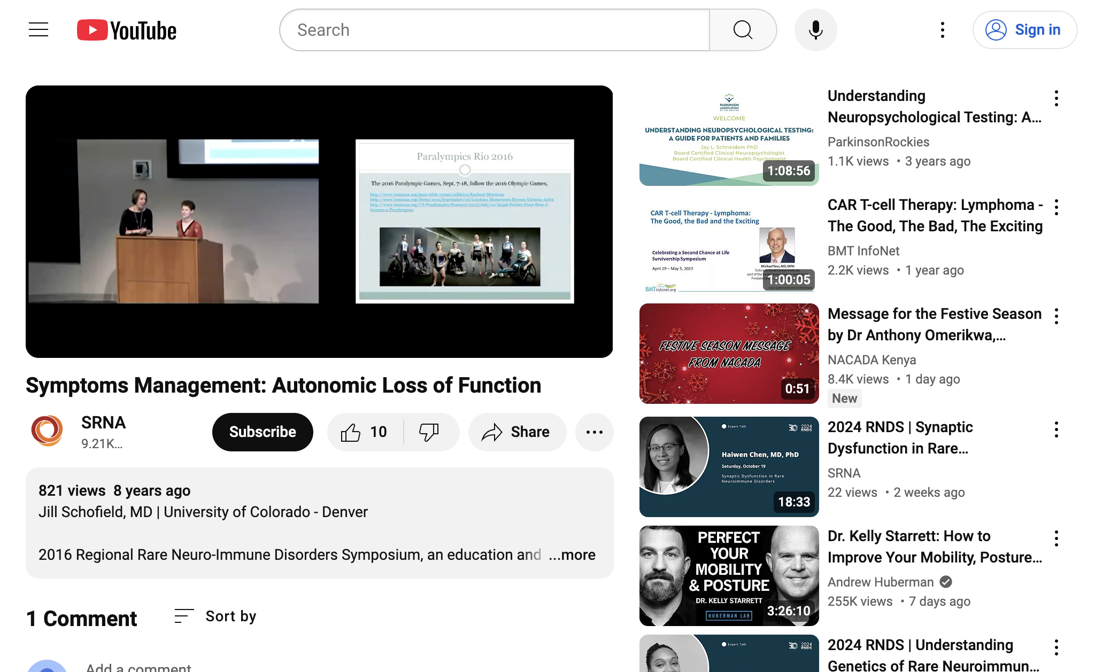Click '821 views 8 years ago' text
1095x672 pixels.
(114, 490)
